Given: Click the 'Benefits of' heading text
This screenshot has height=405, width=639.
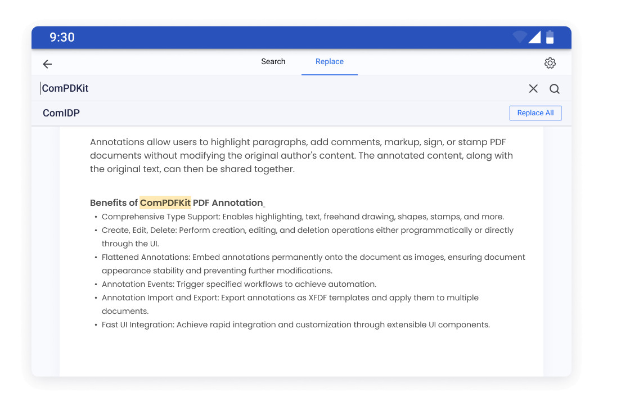Looking at the screenshot, I should 114,203.
